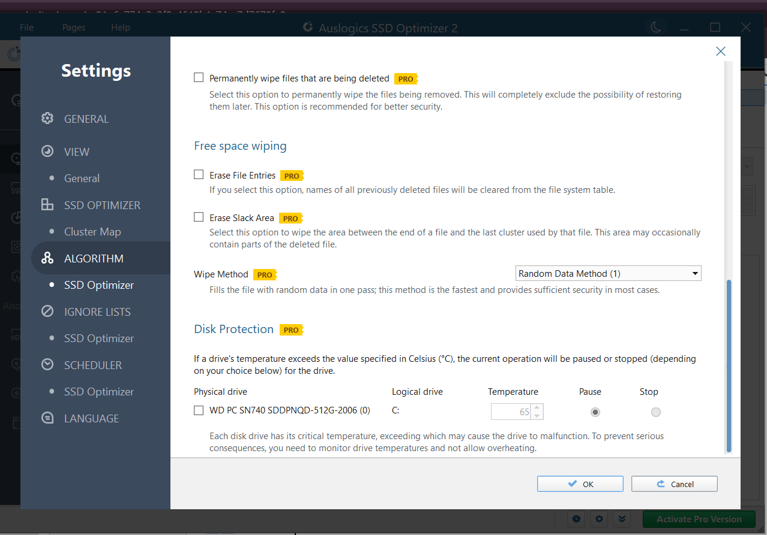767x535 pixels.
Task: Select the SCHEDULER clock icon
Action: click(x=47, y=364)
